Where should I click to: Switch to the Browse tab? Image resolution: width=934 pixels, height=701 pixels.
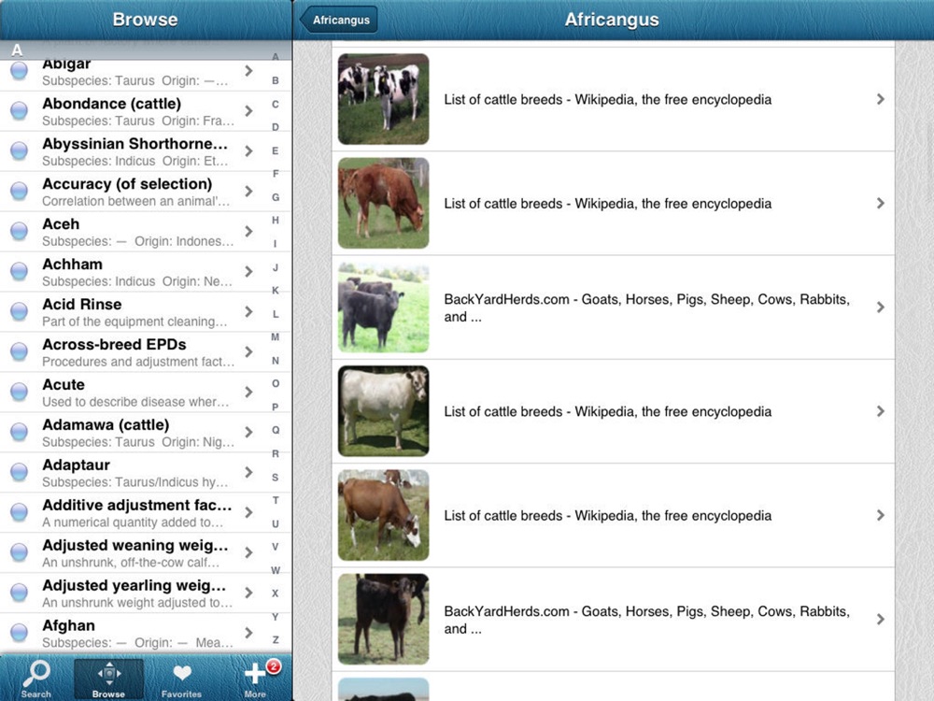pyautogui.click(x=108, y=679)
